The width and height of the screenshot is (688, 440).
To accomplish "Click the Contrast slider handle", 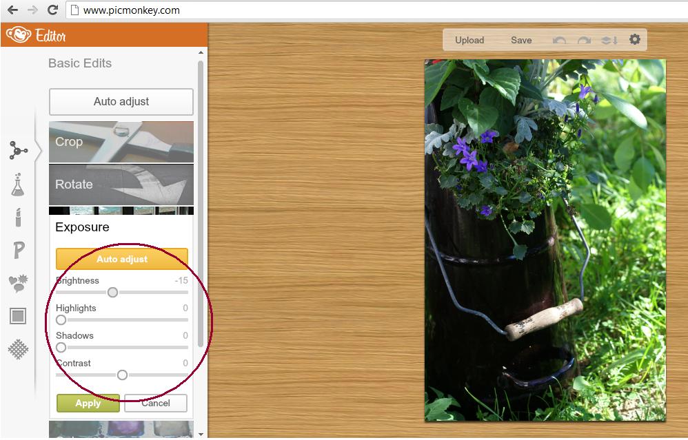I will [x=123, y=375].
